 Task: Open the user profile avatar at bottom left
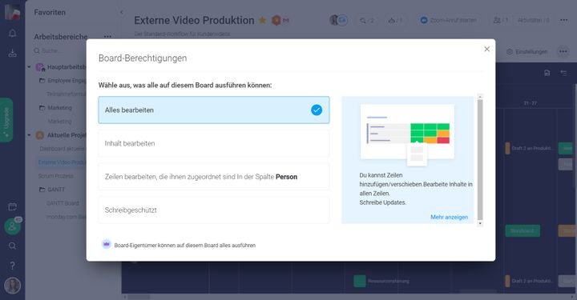(12, 286)
